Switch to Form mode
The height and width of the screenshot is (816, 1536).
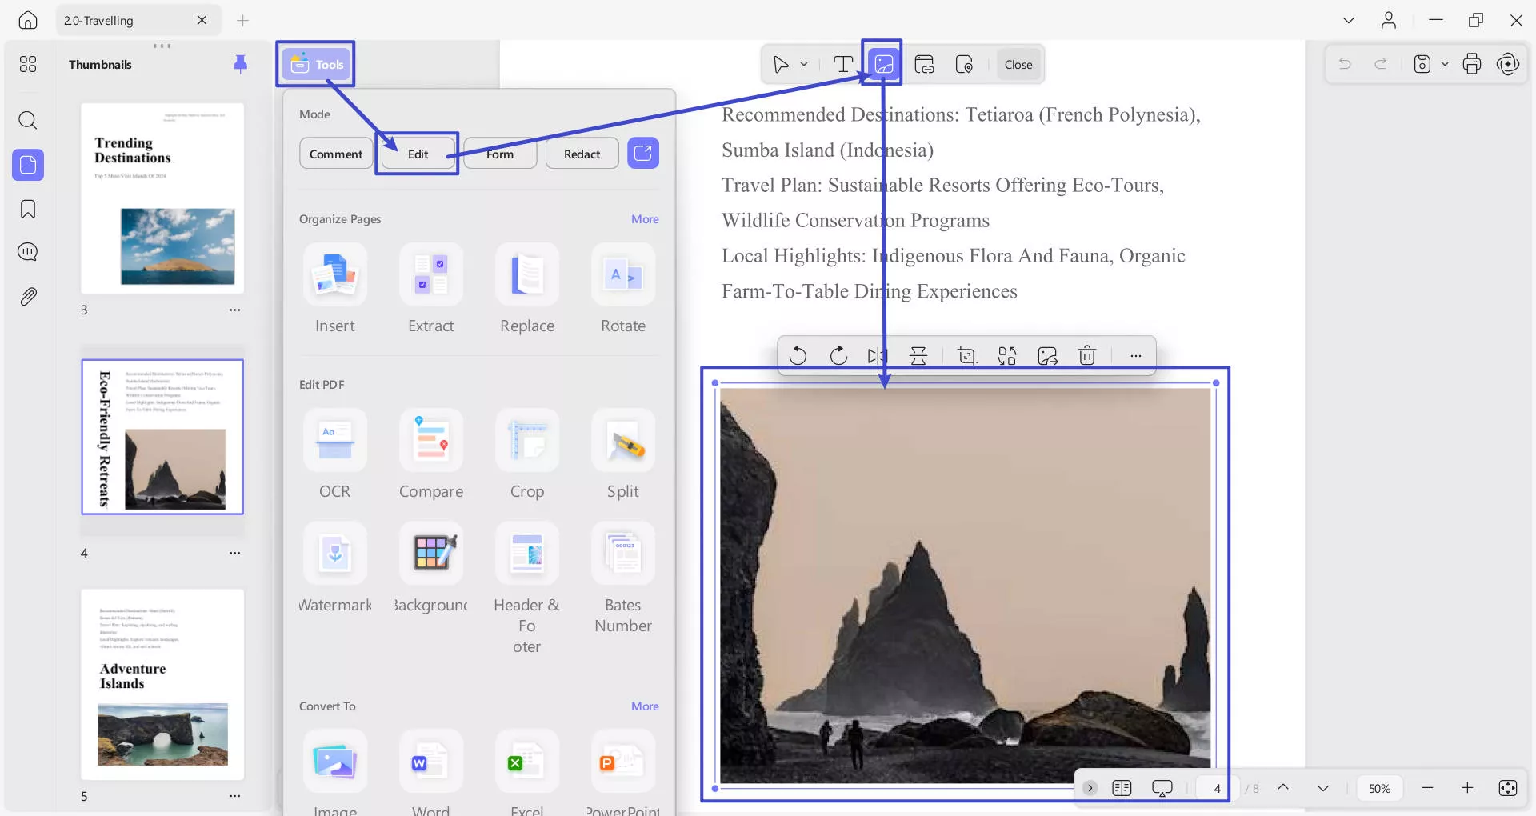[500, 154]
